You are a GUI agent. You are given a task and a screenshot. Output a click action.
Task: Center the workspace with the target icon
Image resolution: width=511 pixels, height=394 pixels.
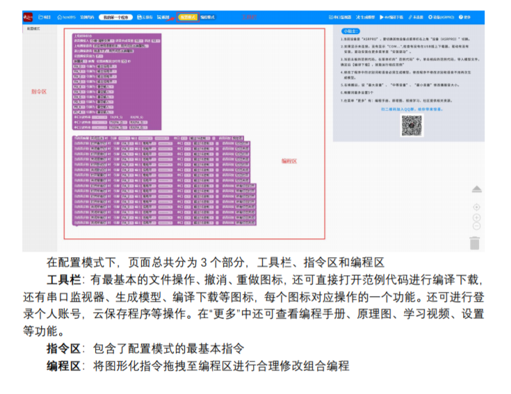[x=476, y=207]
